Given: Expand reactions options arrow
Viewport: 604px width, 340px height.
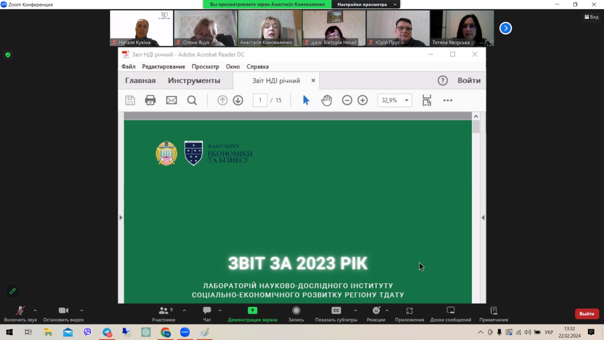Looking at the screenshot, I should point(387,310).
